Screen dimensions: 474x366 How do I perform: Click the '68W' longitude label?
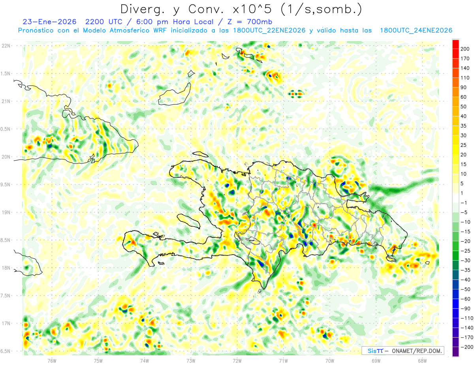point(422,360)
